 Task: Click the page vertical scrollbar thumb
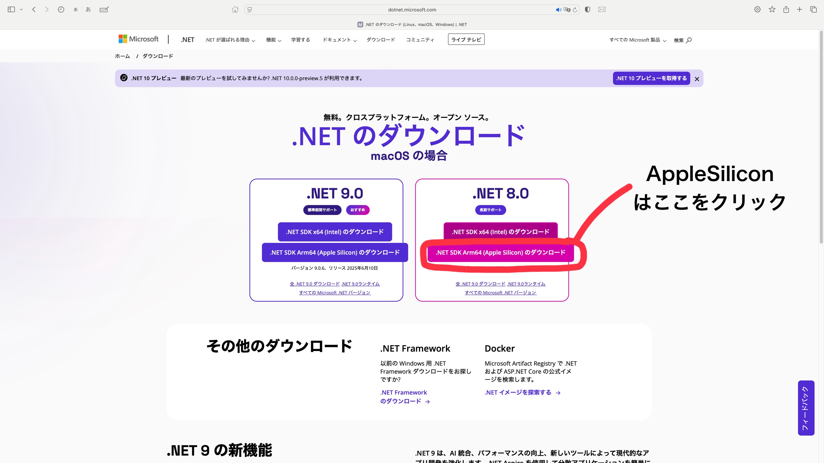click(x=821, y=137)
